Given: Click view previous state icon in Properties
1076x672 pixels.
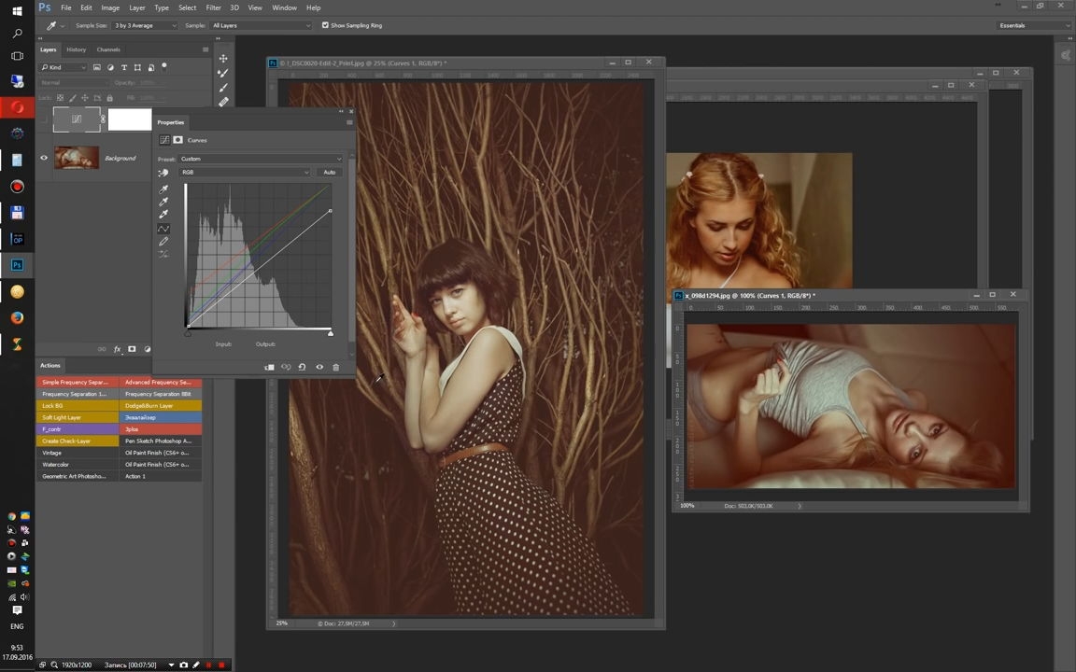Looking at the screenshot, I should point(286,367).
